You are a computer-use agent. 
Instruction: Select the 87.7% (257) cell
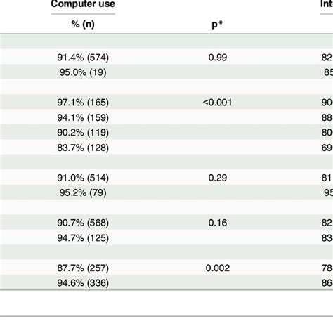coord(83,268)
